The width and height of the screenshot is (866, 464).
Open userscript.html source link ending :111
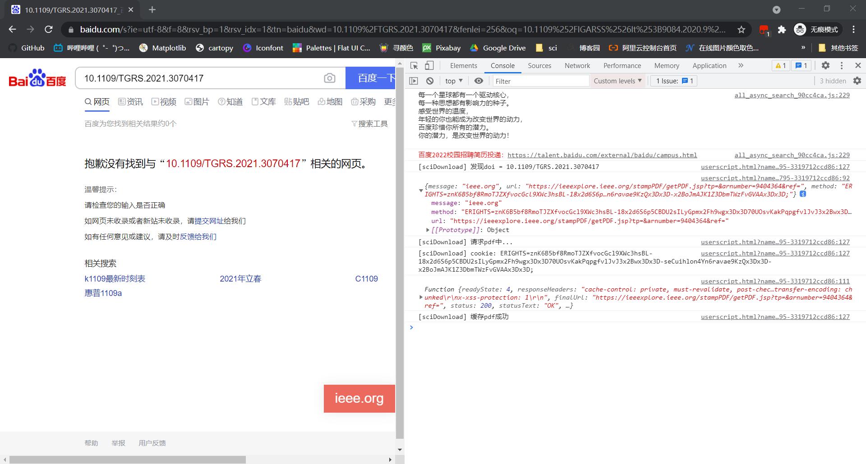(x=775, y=281)
